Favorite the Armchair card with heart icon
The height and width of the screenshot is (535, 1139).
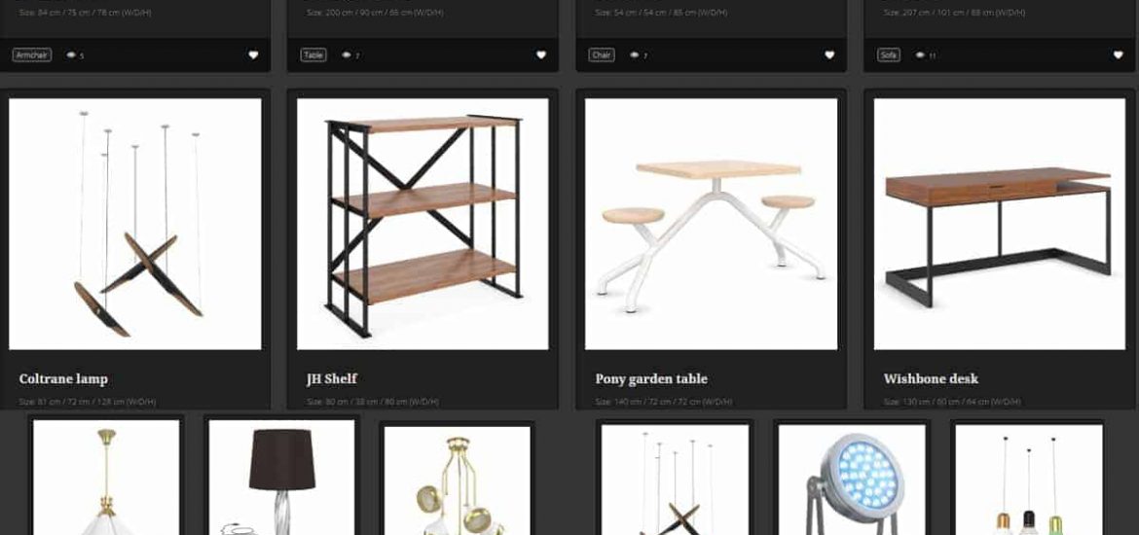coord(253,55)
